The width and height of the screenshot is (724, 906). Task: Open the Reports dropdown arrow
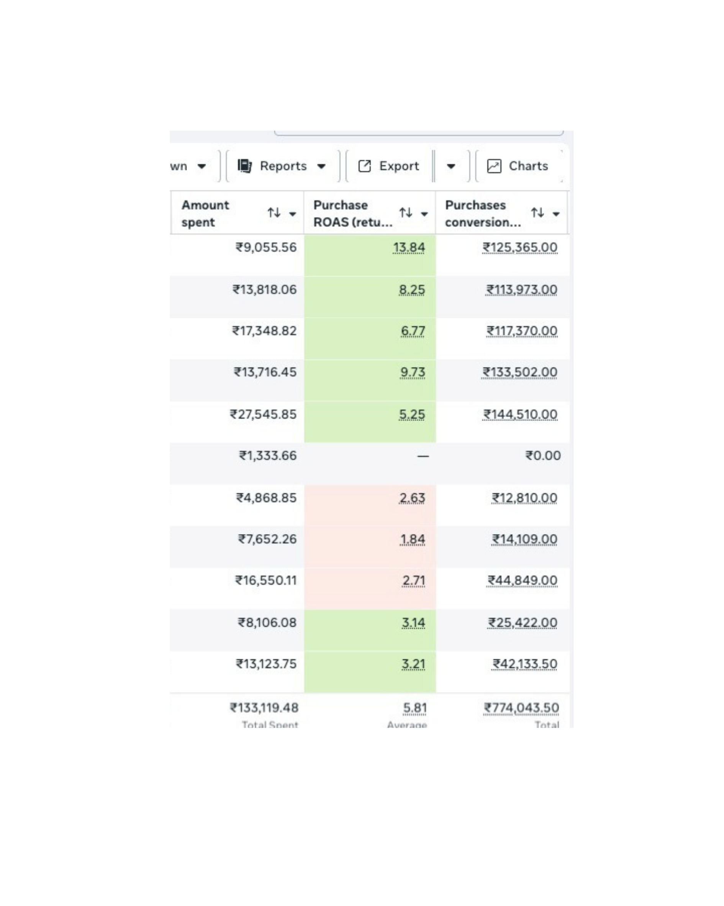tap(321, 166)
